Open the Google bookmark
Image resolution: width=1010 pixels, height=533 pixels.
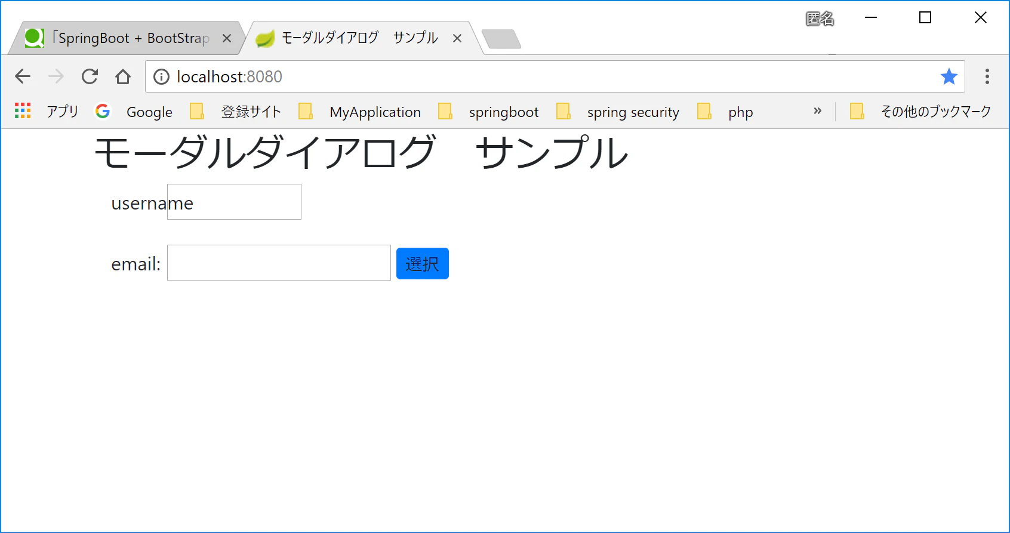134,112
